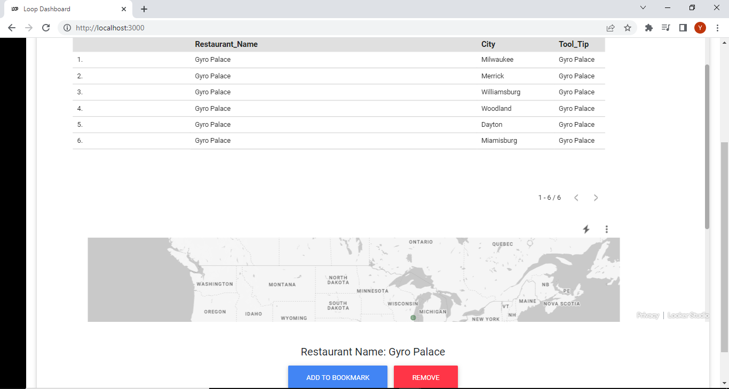Share this page icon
The image size is (729, 389).
point(611,28)
